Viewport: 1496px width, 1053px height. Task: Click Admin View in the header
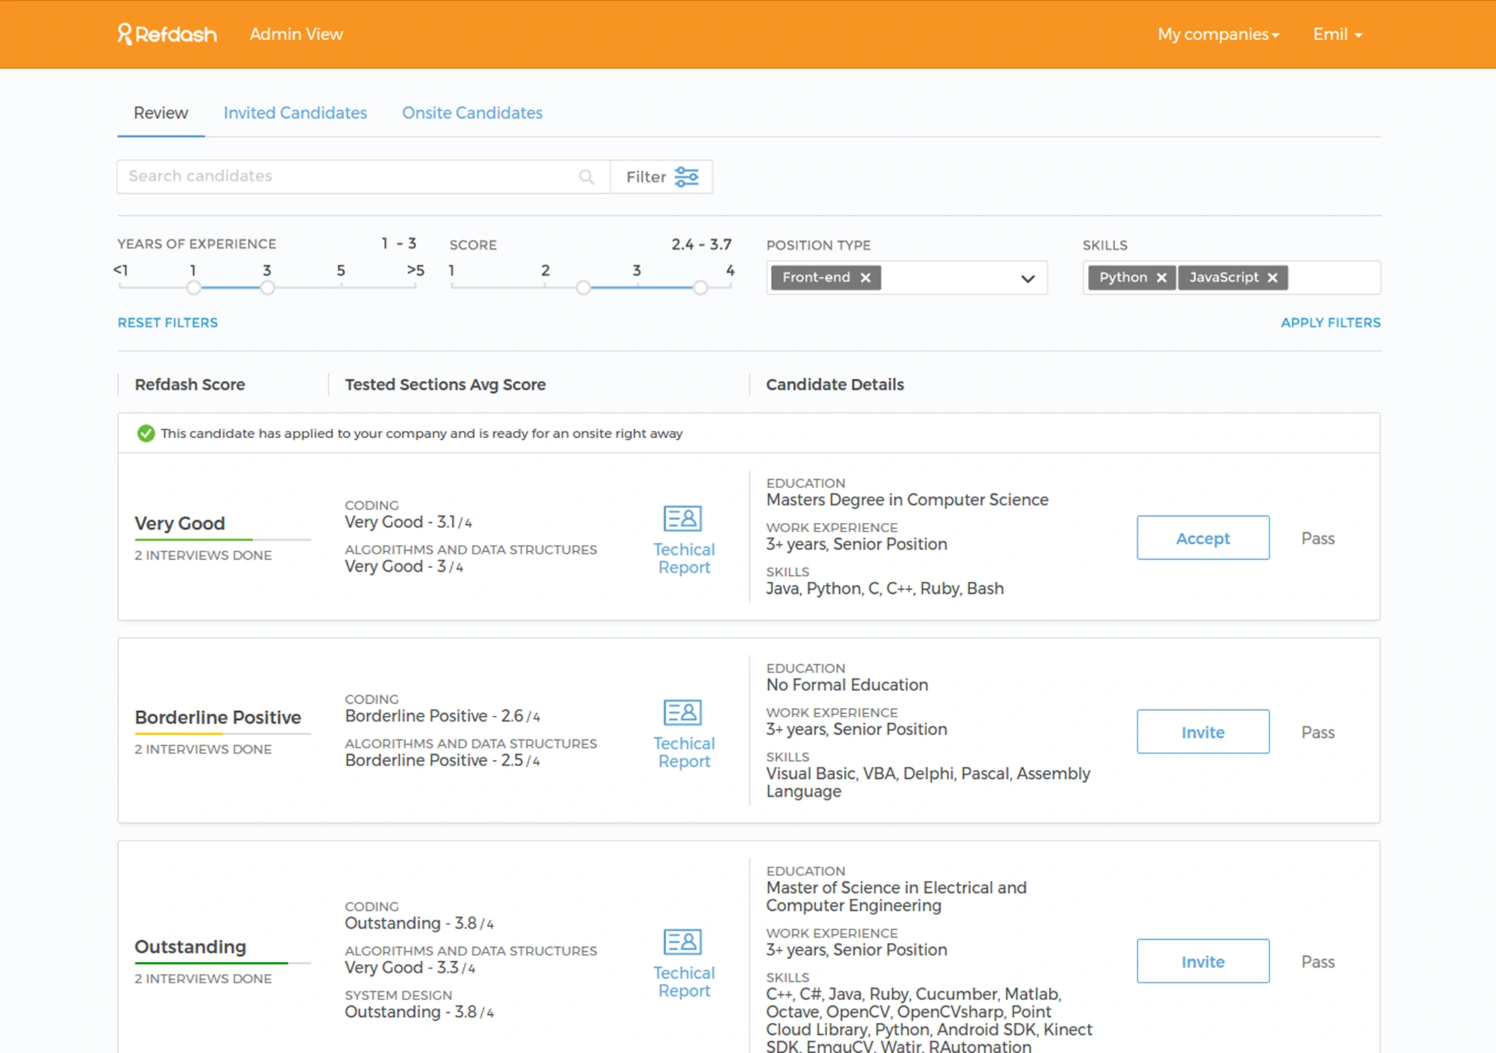pos(296,34)
